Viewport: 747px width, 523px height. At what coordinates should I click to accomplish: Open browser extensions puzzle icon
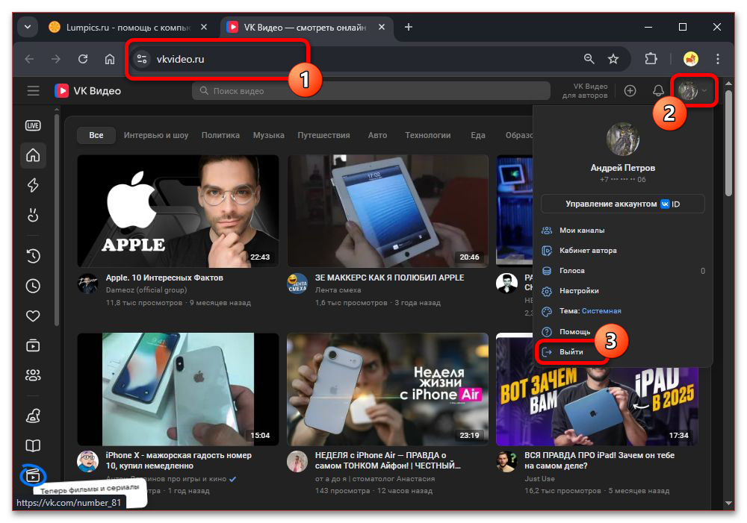click(x=651, y=59)
